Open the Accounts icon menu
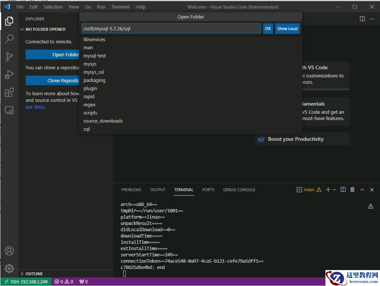The height and width of the screenshot is (286, 380). tap(9, 251)
